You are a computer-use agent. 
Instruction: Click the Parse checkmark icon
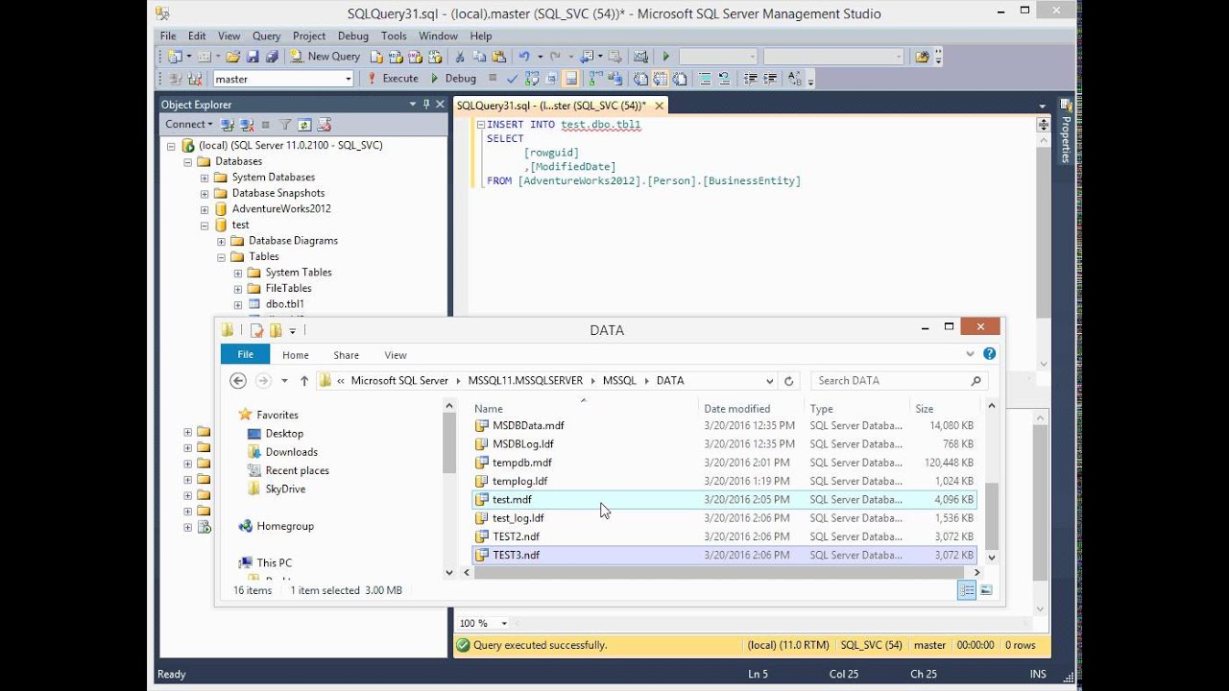point(513,79)
